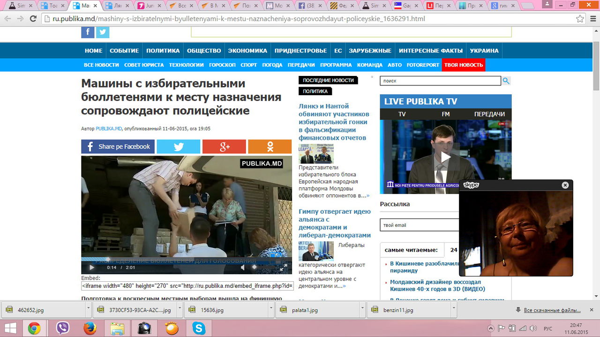This screenshot has height=337, width=600.
Task: Open File Explorer from the taskbar
Action: [x=117, y=328]
